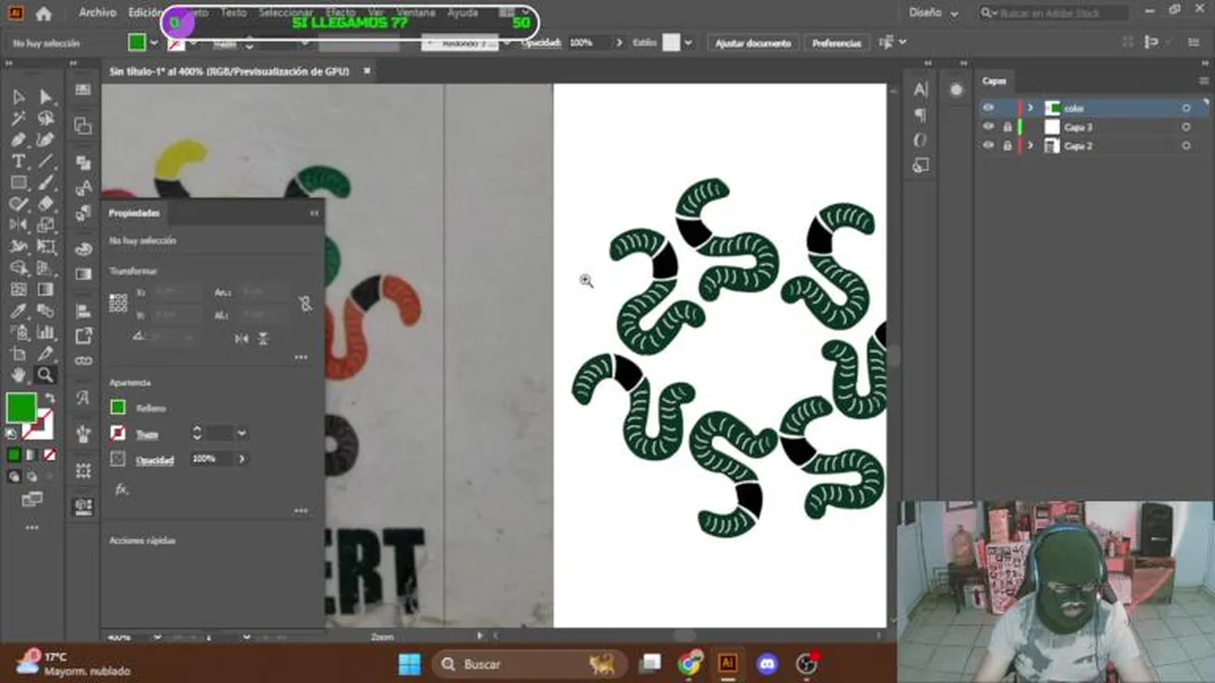Close the Sin título-1 document tab

tap(367, 71)
